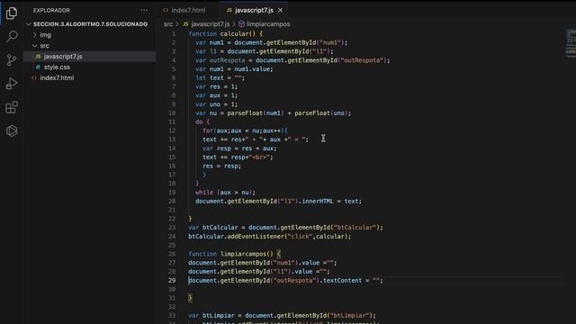Click the 'var uno = 1;' line
The height and width of the screenshot is (324, 576).
pyautogui.click(x=216, y=104)
